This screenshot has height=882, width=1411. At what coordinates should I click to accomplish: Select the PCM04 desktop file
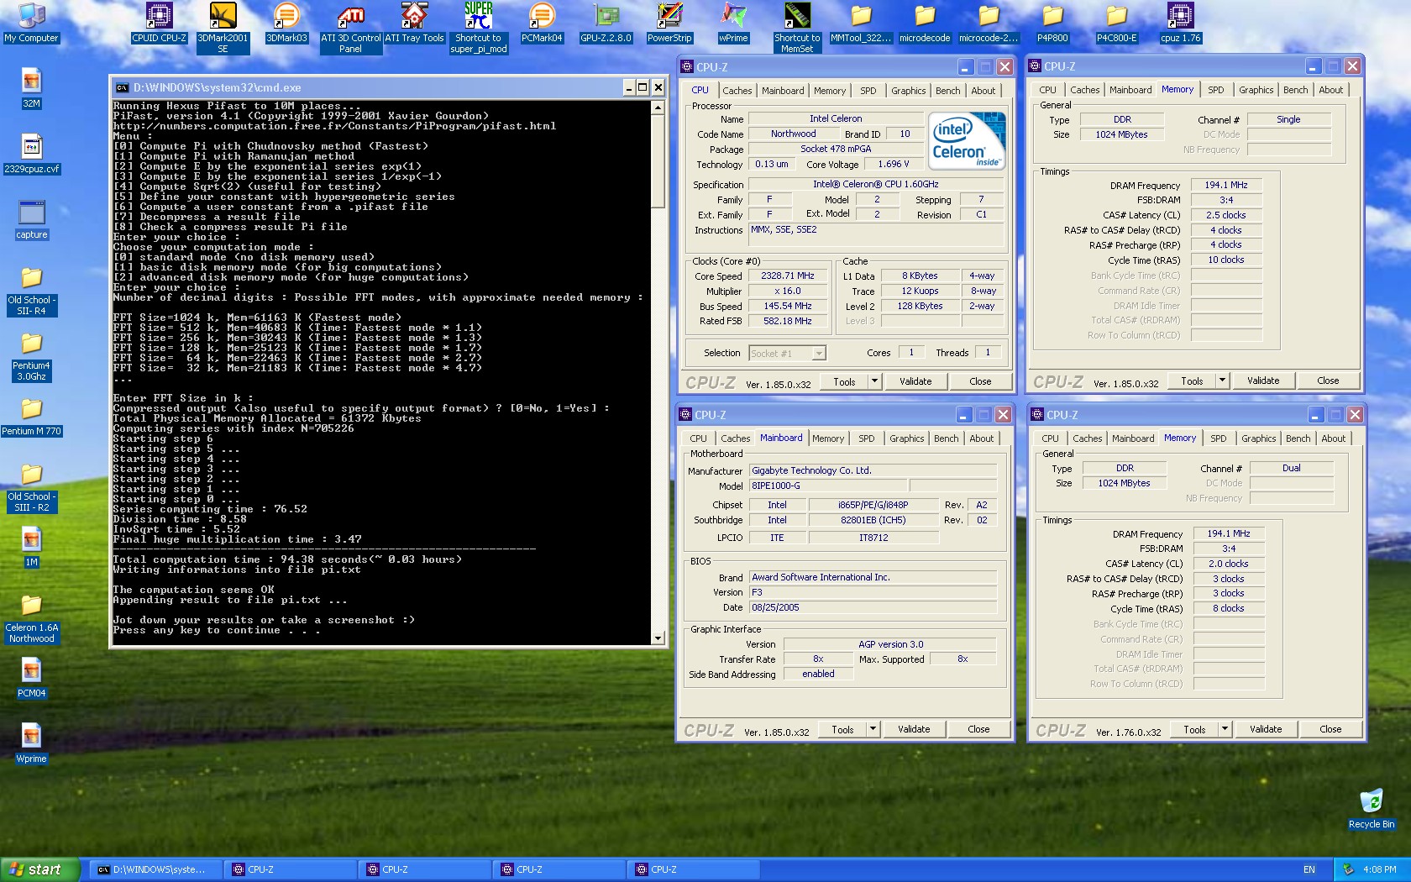pyautogui.click(x=31, y=679)
